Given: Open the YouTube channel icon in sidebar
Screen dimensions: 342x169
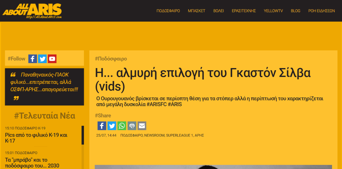Looking at the screenshot, I should pos(52,59).
